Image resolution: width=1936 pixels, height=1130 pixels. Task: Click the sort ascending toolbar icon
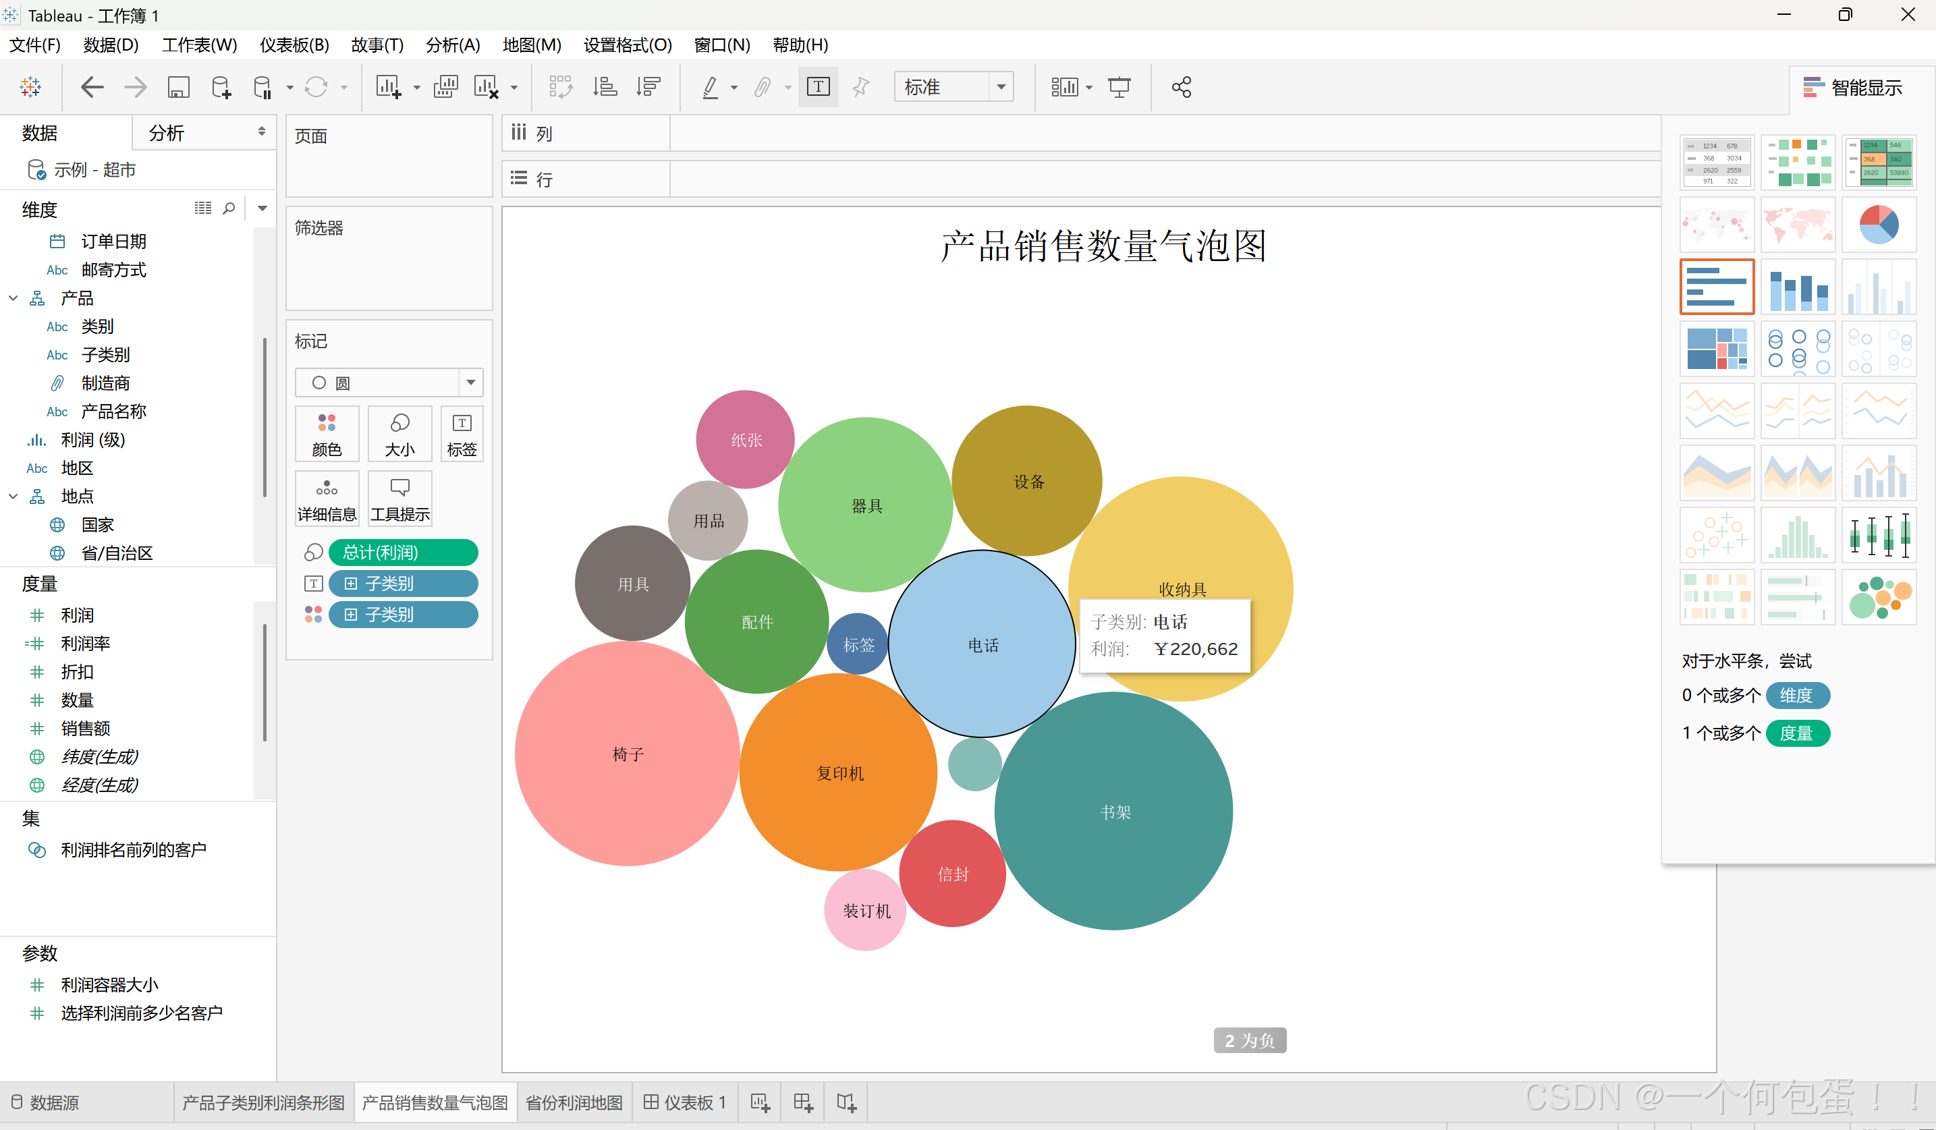point(605,88)
